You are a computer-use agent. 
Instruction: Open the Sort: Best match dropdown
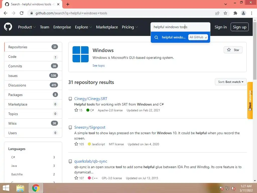(x=231, y=82)
